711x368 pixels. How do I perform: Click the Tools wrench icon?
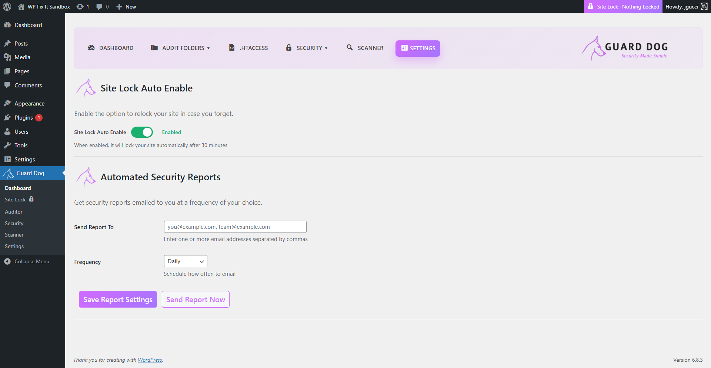[7, 145]
